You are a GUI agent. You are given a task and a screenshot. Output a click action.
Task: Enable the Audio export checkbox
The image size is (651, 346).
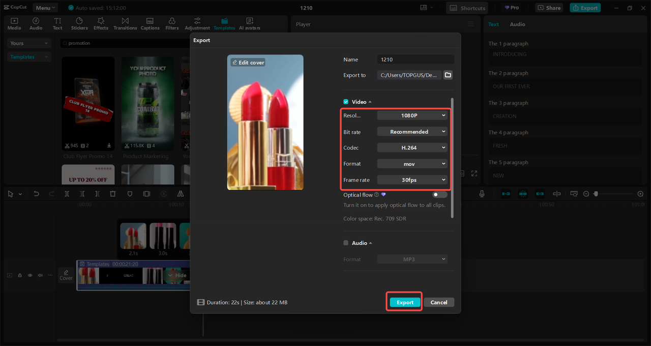(346, 243)
